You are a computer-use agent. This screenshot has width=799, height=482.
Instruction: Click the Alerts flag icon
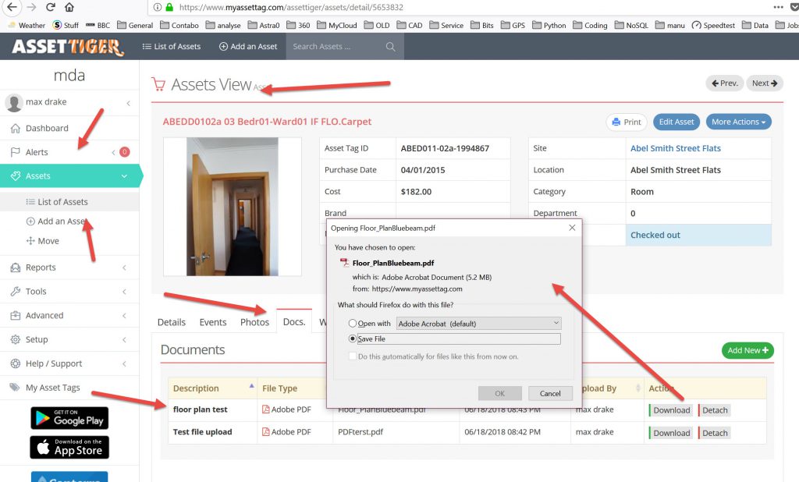tap(15, 152)
